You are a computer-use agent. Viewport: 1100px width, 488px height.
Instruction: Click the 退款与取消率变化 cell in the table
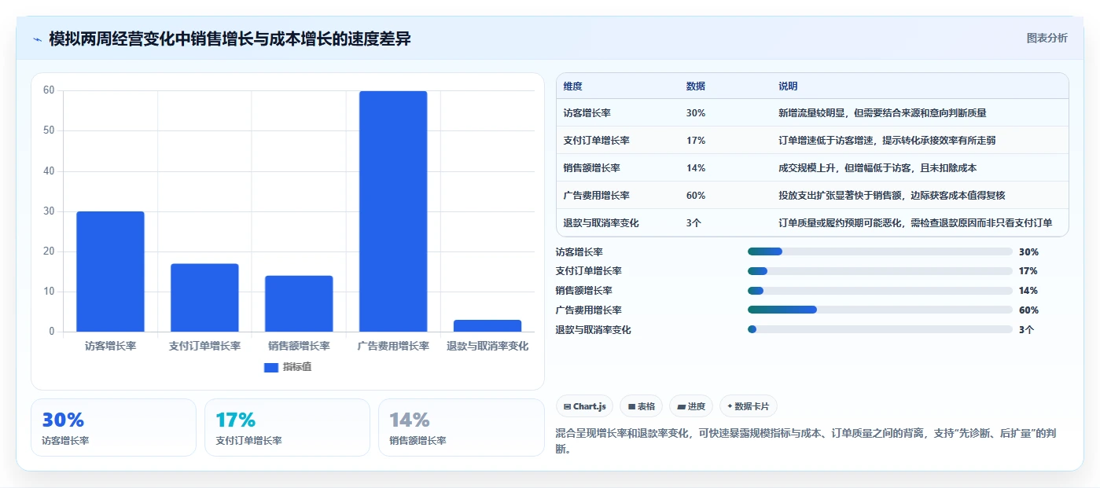coord(602,222)
